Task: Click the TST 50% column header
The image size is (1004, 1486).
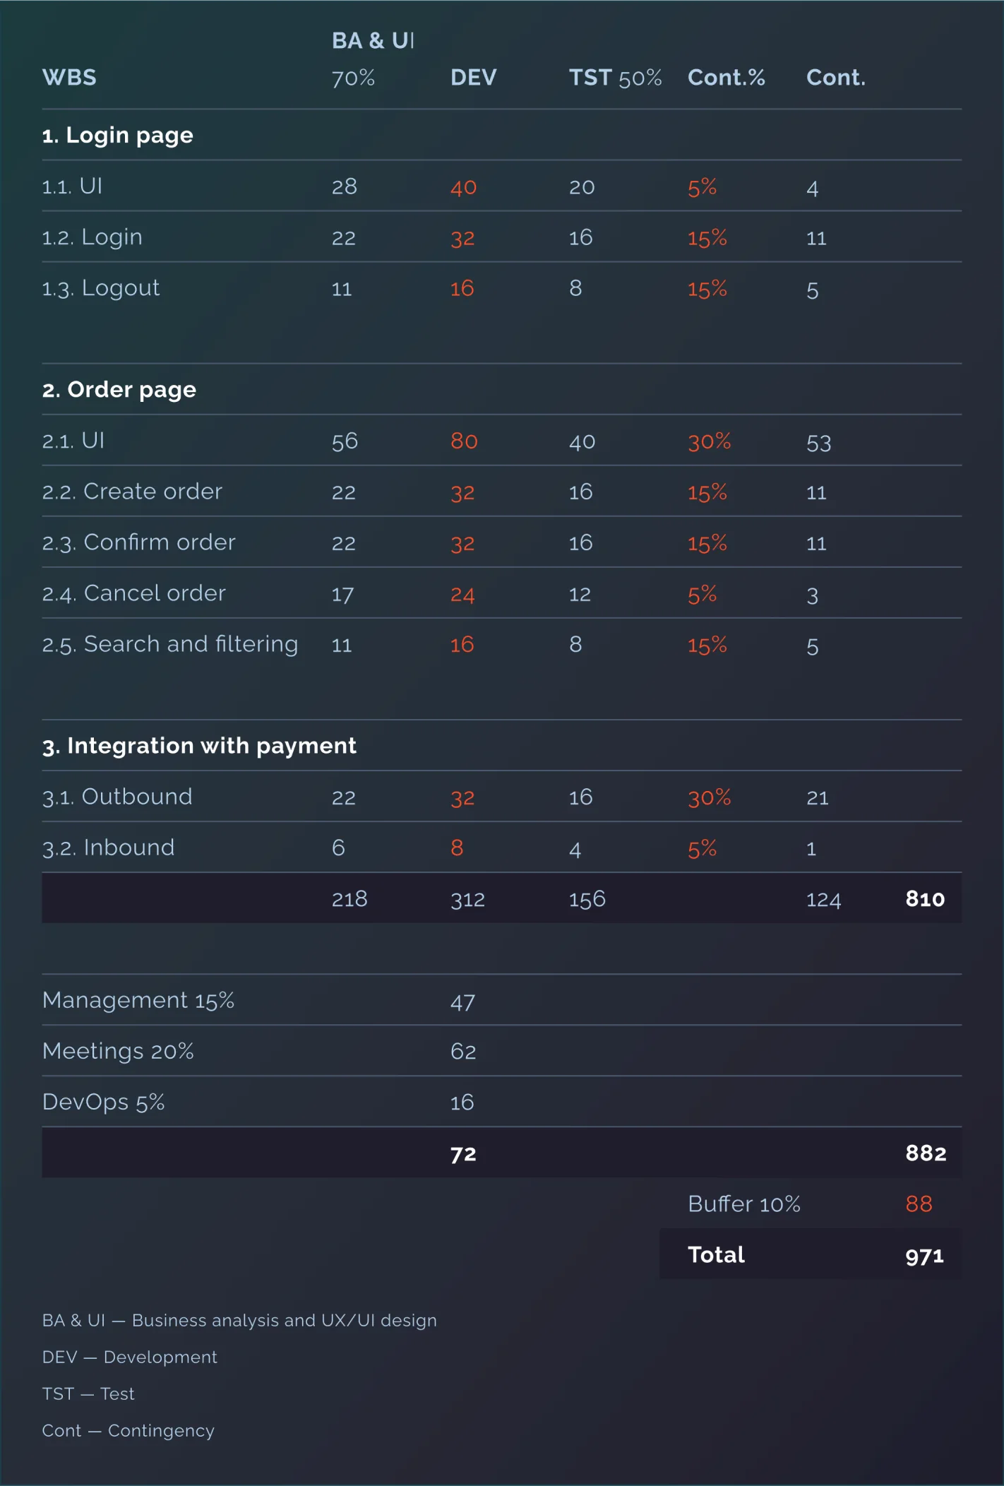Action: pos(615,77)
